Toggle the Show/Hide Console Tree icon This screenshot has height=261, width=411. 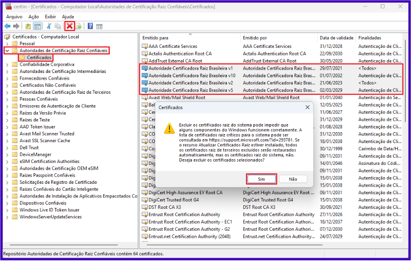pos(37,26)
